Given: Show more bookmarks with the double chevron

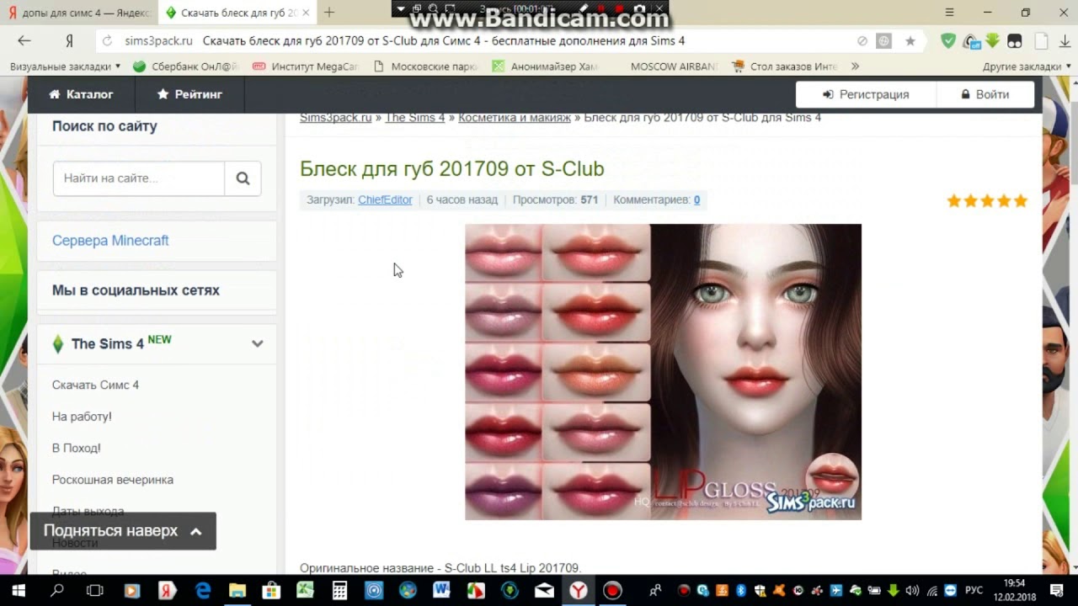Looking at the screenshot, I should click(855, 66).
